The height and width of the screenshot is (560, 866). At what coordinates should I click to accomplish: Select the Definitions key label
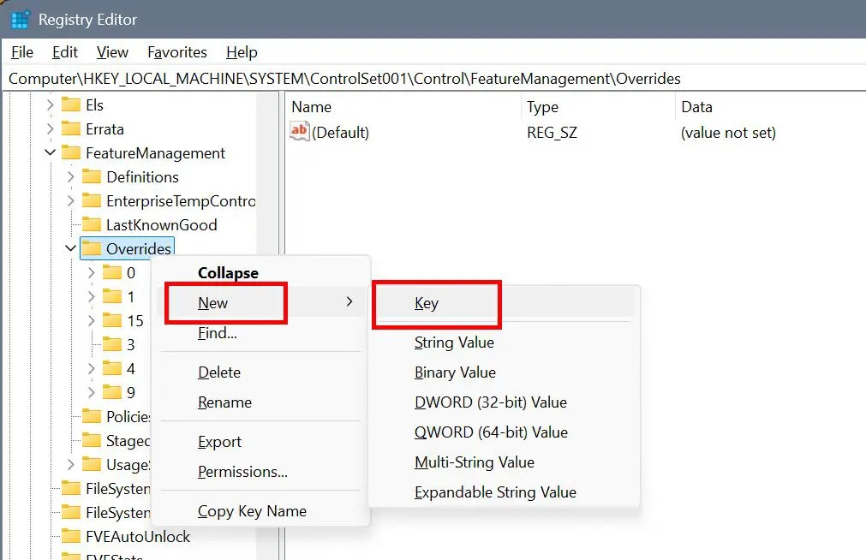click(x=142, y=177)
